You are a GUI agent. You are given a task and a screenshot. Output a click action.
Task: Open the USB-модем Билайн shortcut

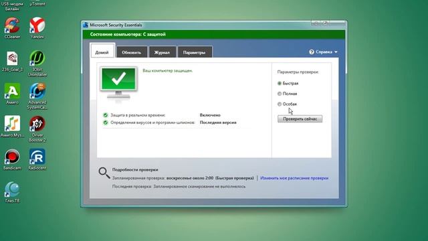[12, 5]
